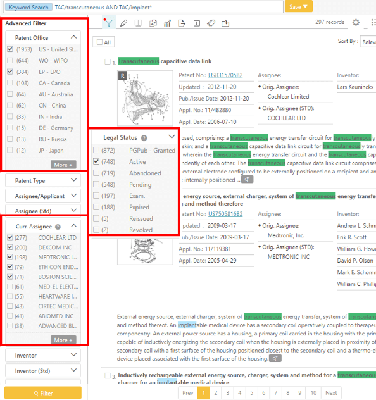Check the WO - WIPO patent office box

click(9, 61)
